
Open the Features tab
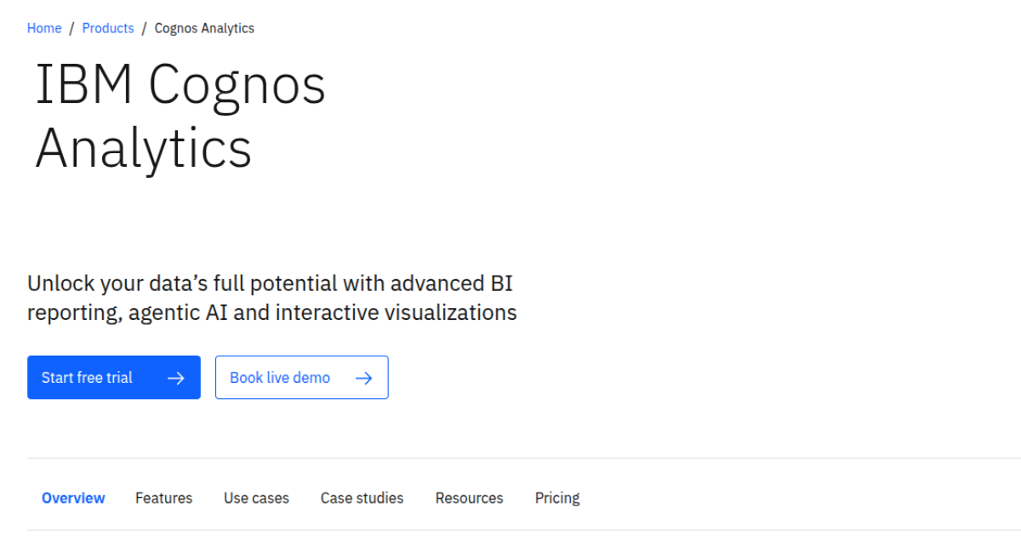point(163,498)
